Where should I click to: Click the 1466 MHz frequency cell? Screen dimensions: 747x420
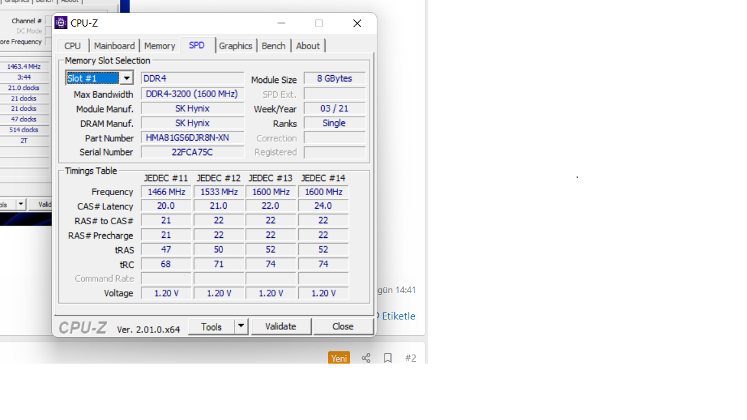pos(166,192)
